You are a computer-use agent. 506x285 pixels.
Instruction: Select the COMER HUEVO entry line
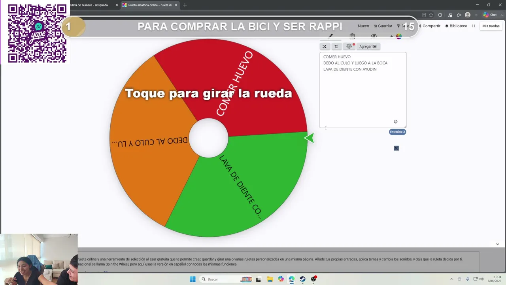(337, 57)
